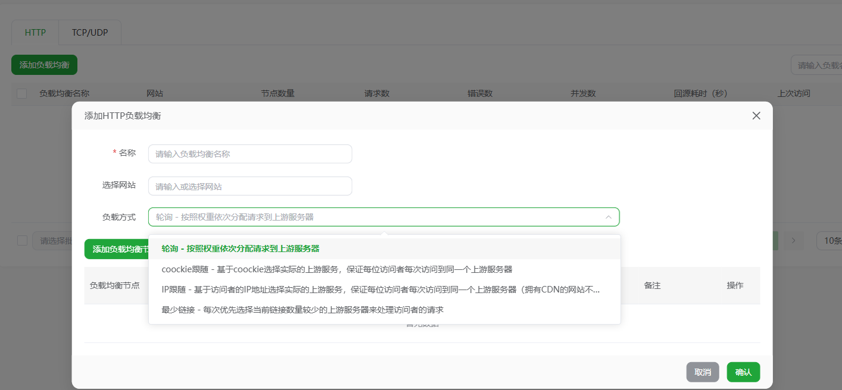The image size is (842, 390).
Task: Open the batch operation selector 请选择批量
Action: click(52, 241)
